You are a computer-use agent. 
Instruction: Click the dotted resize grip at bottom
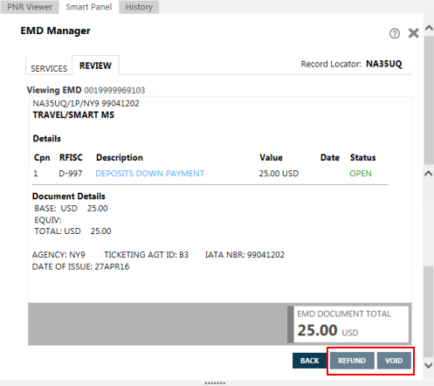tap(215, 383)
